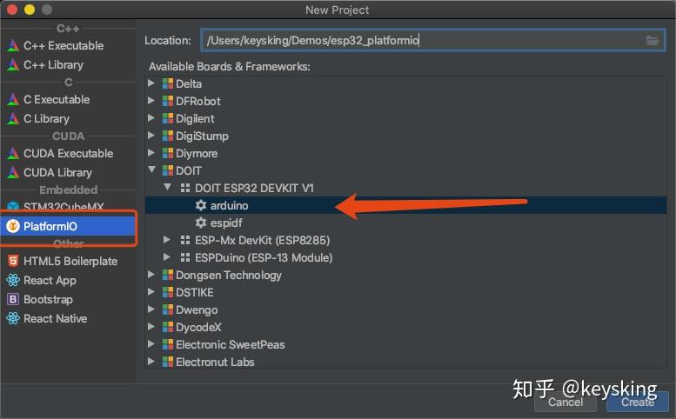676x419 pixels.
Task: Choose the React App atom icon
Action: pyautogui.click(x=13, y=280)
